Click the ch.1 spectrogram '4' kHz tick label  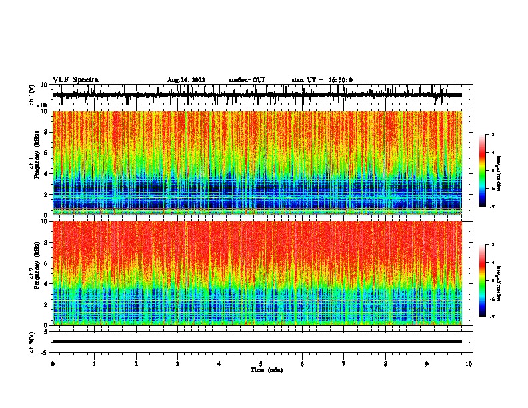click(46, 174)
